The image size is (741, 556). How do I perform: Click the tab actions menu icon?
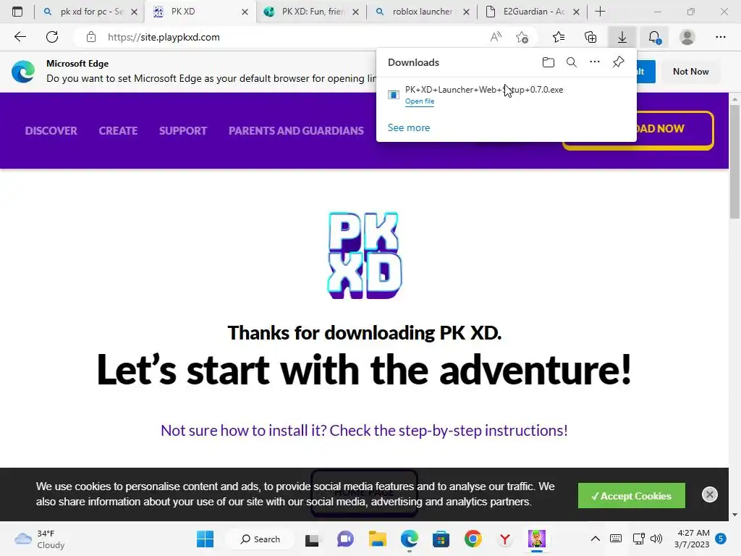pyautogui.click(x=17, y=12)
